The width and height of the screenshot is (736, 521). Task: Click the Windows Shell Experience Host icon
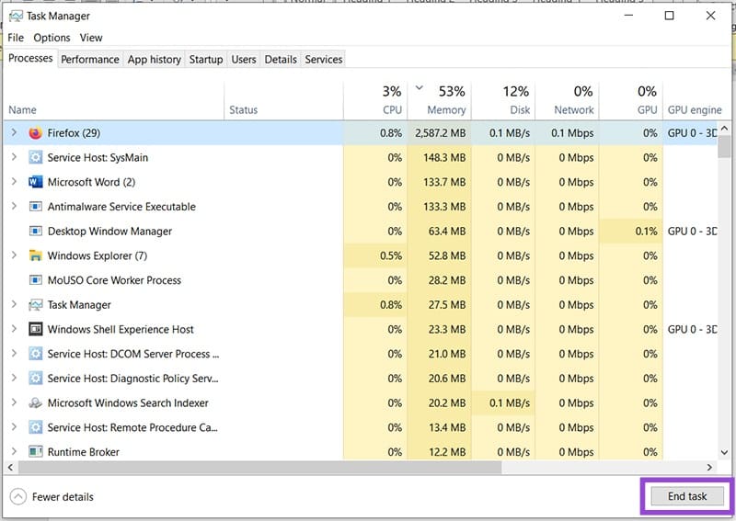point(35,329)
